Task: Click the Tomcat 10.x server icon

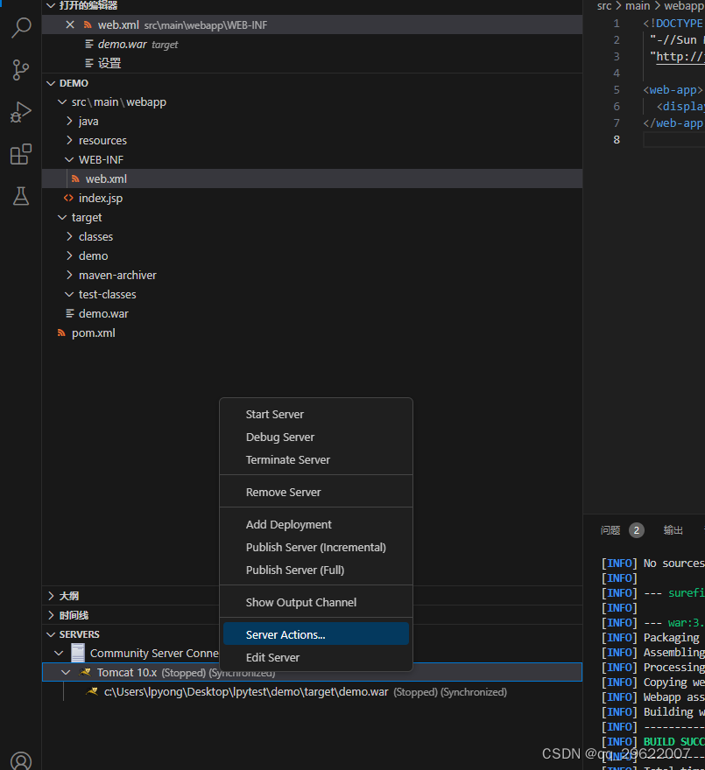Action: pyautogui.click(x=86, y=672)
